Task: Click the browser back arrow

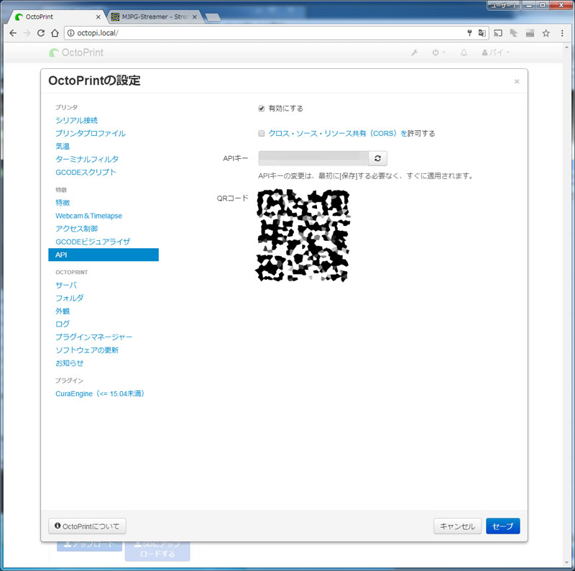Action: point(13,33)
